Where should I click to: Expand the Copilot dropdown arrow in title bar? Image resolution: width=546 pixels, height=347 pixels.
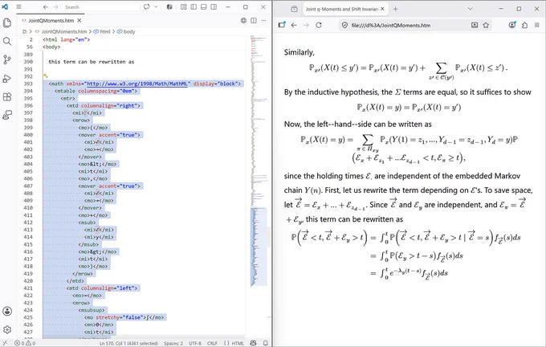point(156,6)
